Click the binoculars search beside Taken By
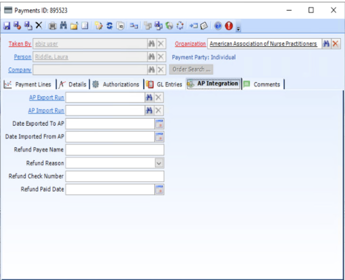This screenshot has width=345, height=280. (x=151, y=43)
